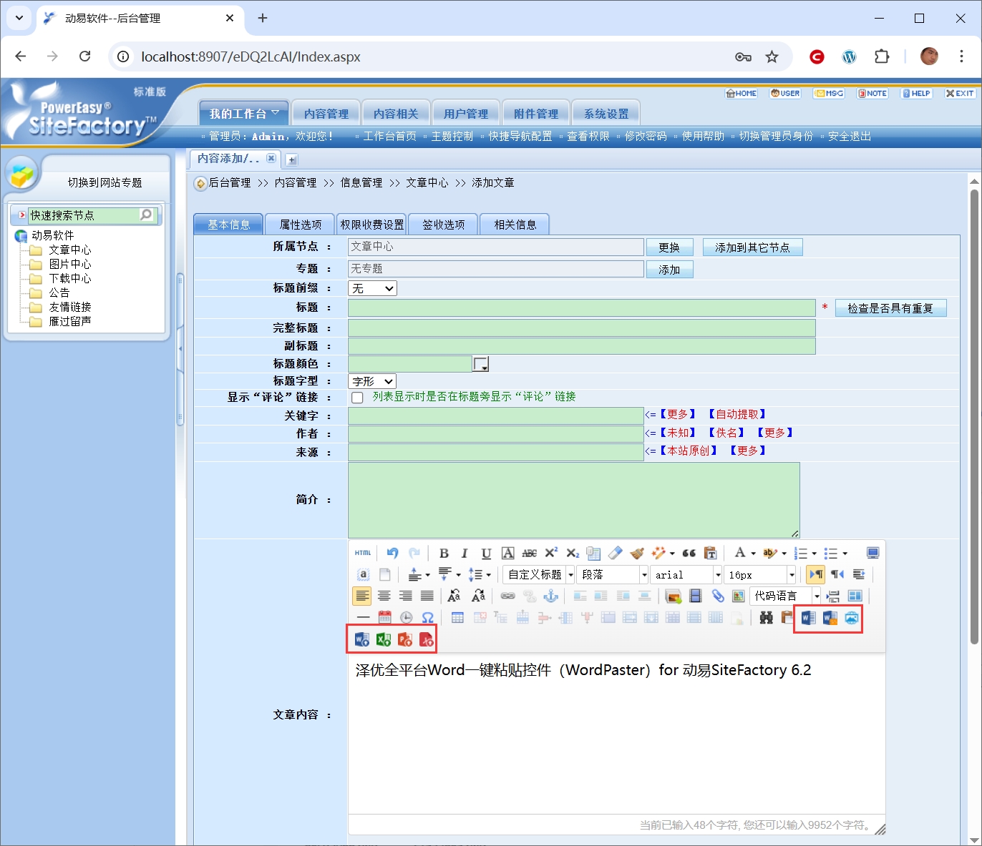Click the Undo arrow in editor toolbar

click(x=392, y=553)
